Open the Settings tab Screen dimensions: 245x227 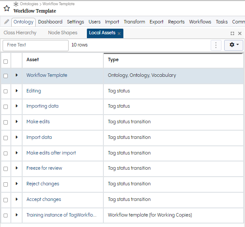click(x=76, y=22)
